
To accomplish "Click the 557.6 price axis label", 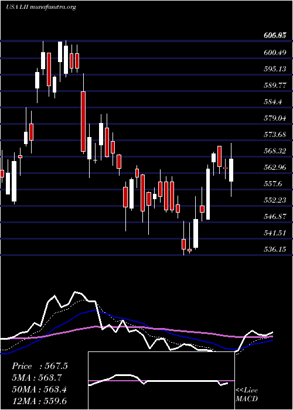I will [x=273, y=184].
